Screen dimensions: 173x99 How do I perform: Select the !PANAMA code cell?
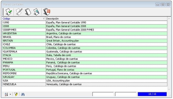24,62
